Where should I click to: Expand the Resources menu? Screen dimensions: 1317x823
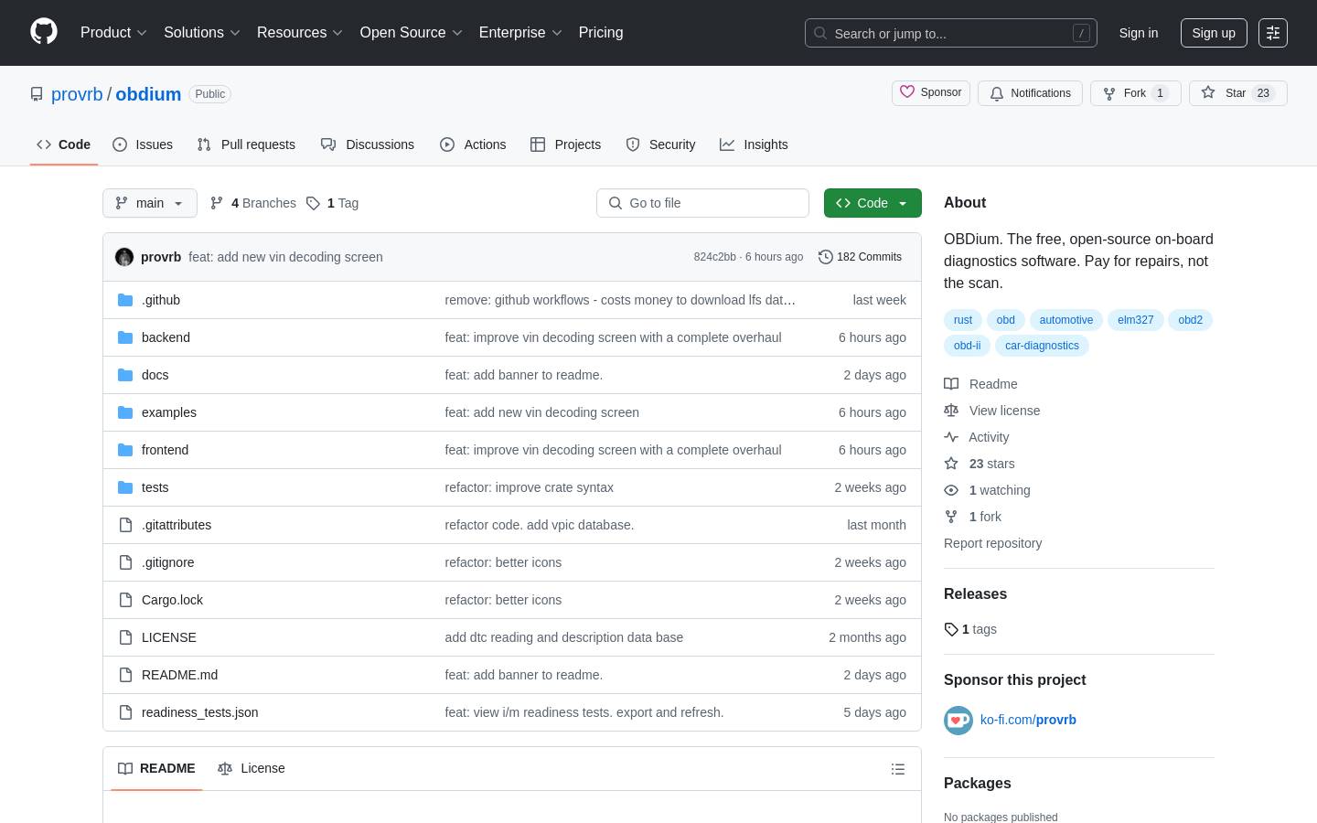tap(300, 33)
